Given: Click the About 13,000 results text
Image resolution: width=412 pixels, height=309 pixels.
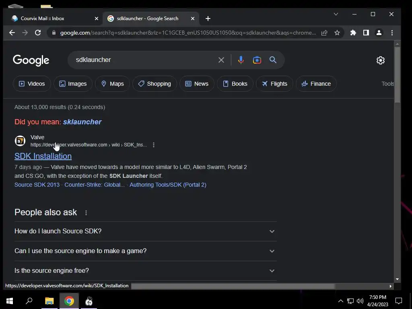Looking at the screenshot, I should [60, 107].
